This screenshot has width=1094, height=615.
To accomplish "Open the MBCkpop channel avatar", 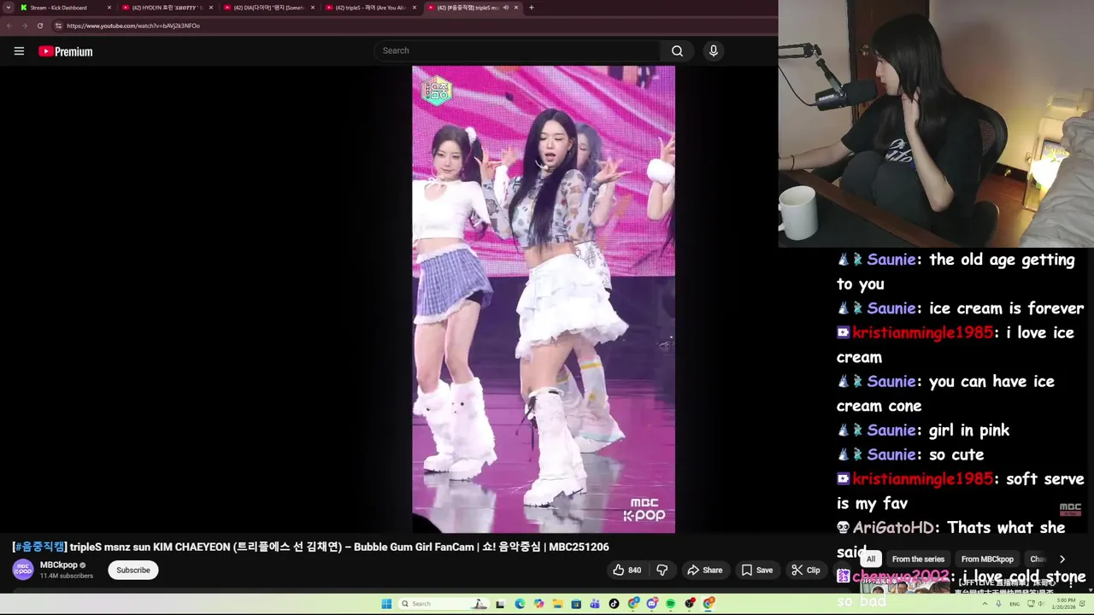I will (23, 570).
